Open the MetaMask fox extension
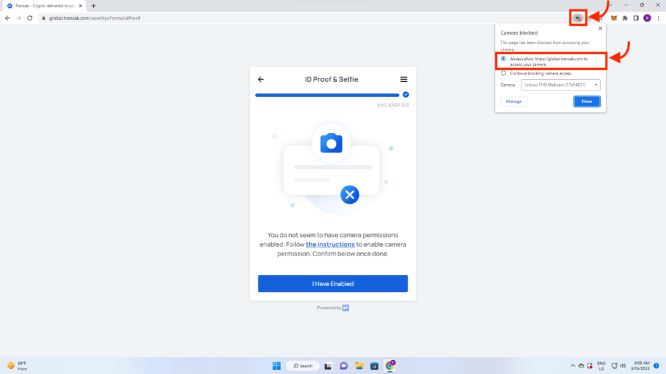This screenshot has height=374, width=666. click(x=614, y=18)
